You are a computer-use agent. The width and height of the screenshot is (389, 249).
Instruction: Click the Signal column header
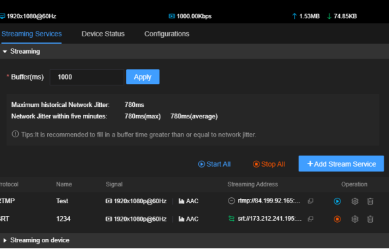tap(114, 184)
